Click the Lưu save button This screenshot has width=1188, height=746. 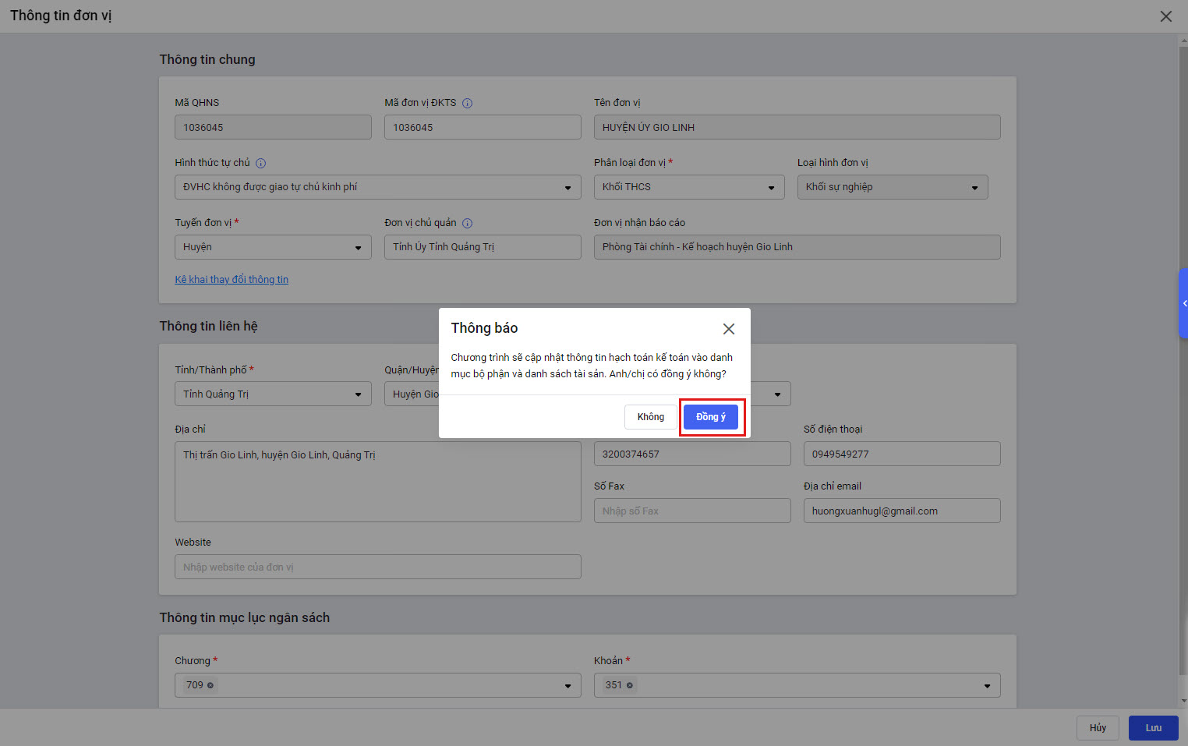[1153, 728]
